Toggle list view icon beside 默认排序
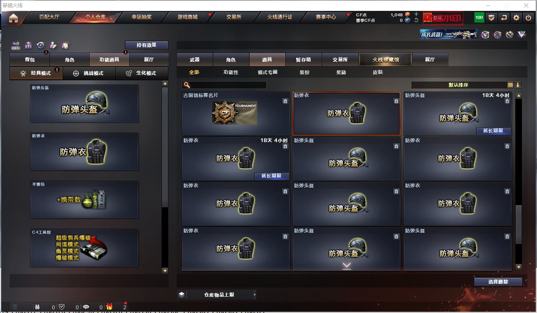The height and width of the screenshot is (313, 537). point(510,85)
